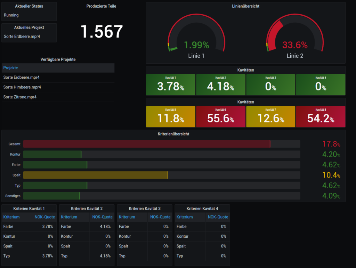Click the Kavität 1 stat tile
This screenshot has height=268, width=356.
click(171, 85)
